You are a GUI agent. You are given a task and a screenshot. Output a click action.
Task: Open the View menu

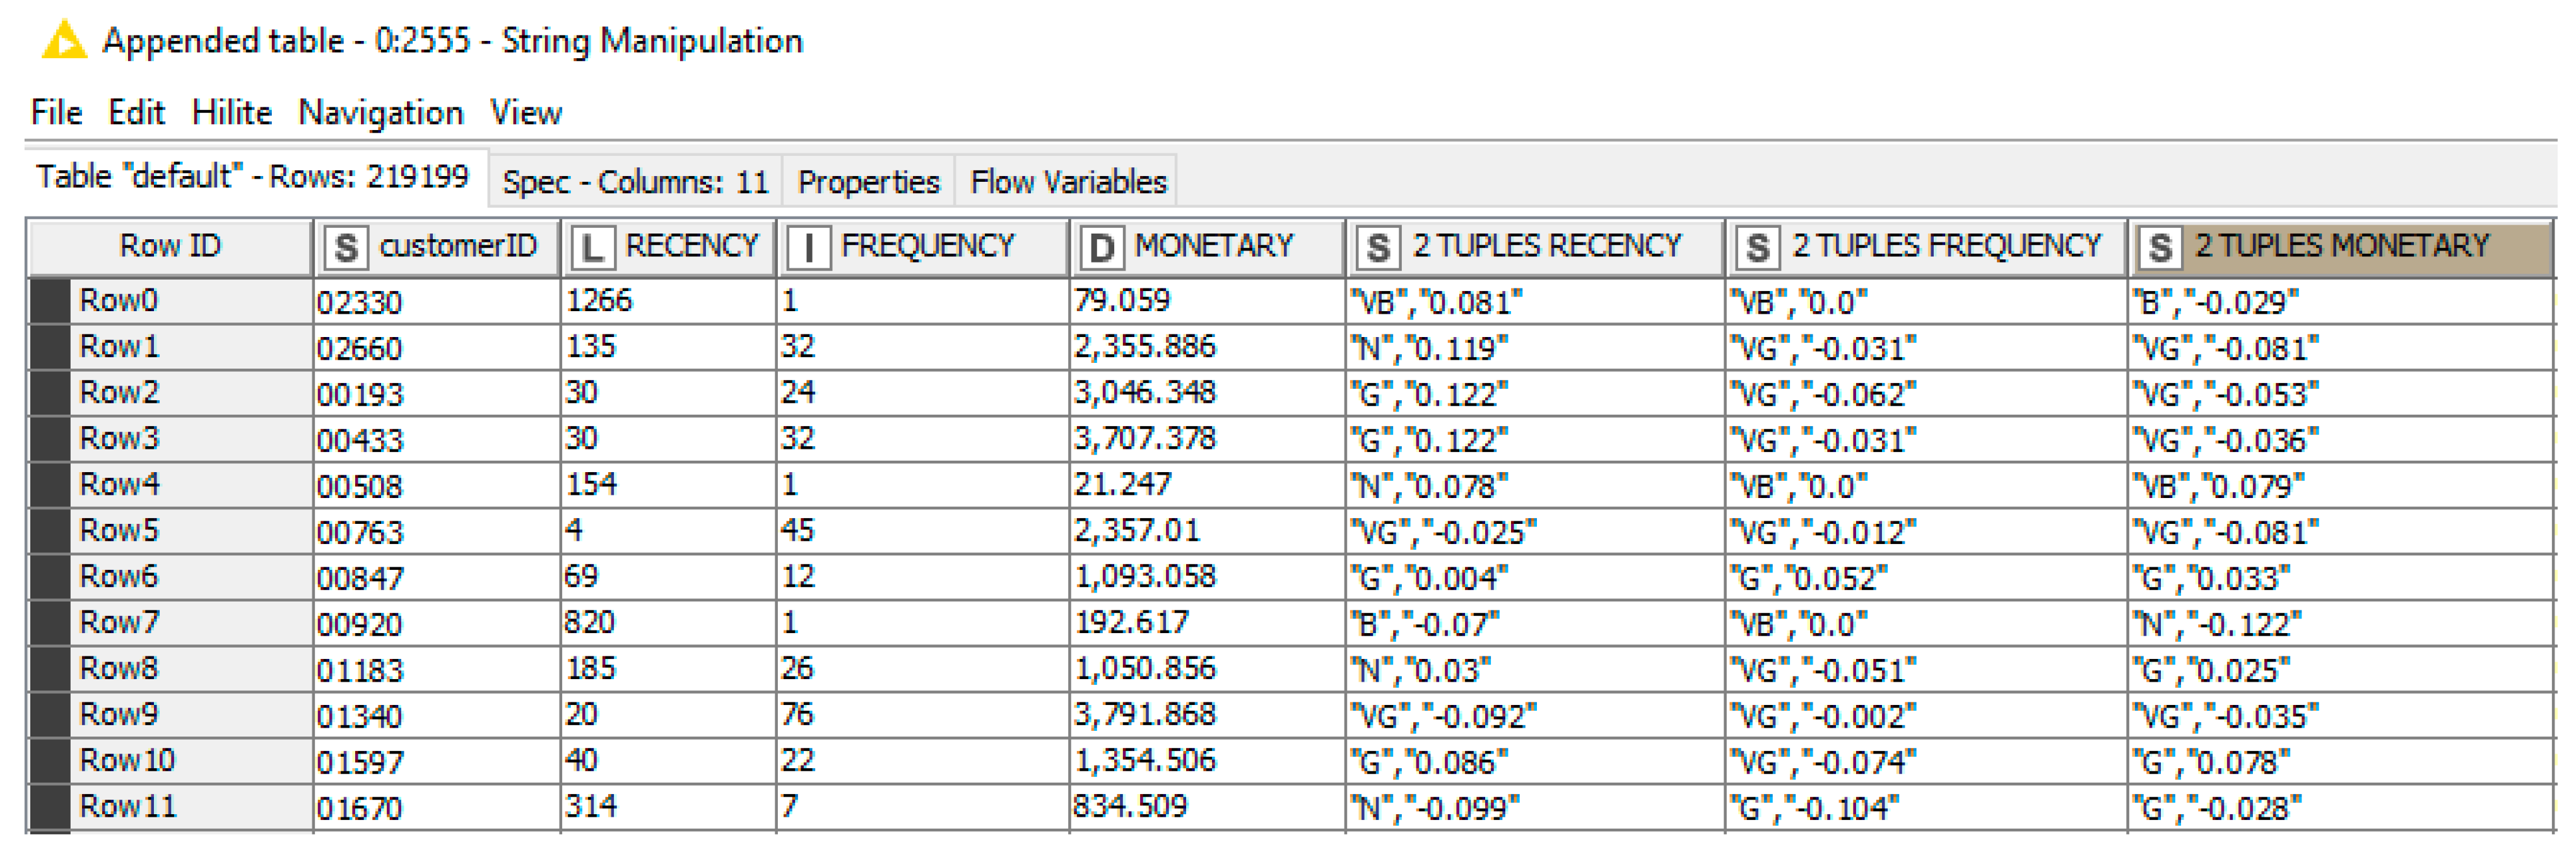click(x=525, y=113)
